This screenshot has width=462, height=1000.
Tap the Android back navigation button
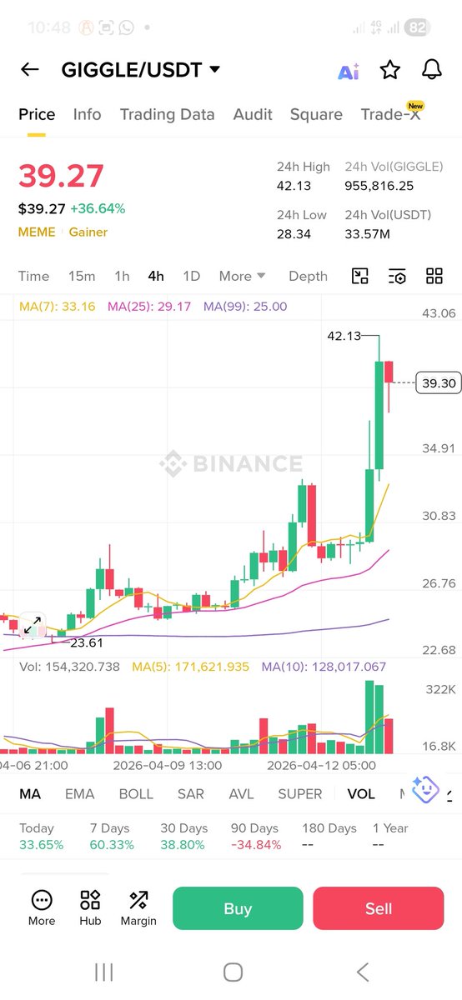tap(362, 972)
